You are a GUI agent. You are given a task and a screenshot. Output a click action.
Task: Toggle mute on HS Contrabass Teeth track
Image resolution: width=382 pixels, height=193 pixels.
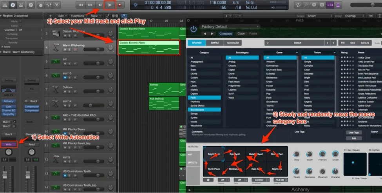coord(65,175)
